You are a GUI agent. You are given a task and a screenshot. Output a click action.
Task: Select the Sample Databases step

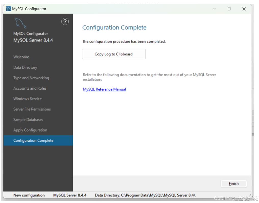coord(28,120)
